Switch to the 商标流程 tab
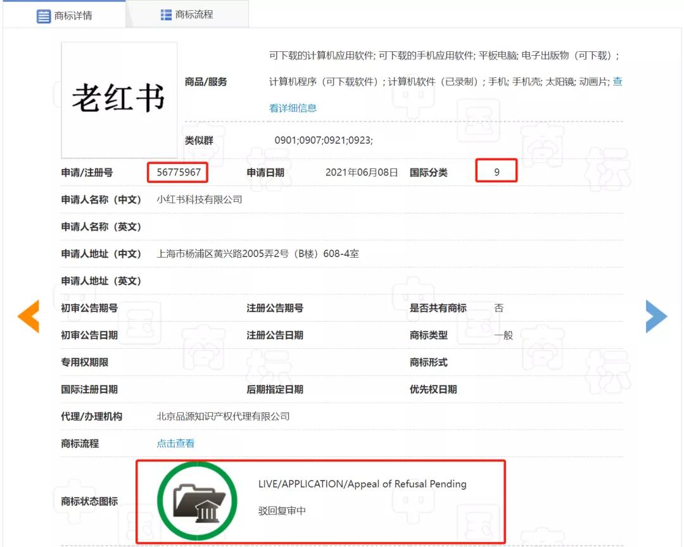This screenshot has height=547, width=684. click(187, 15)
